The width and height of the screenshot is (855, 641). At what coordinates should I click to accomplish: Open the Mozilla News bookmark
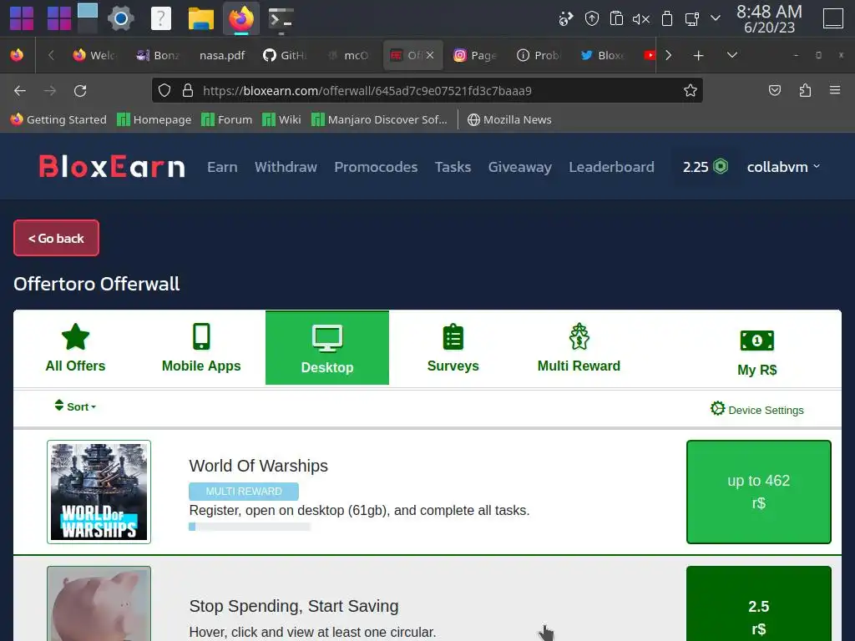(x=509, y=119)
